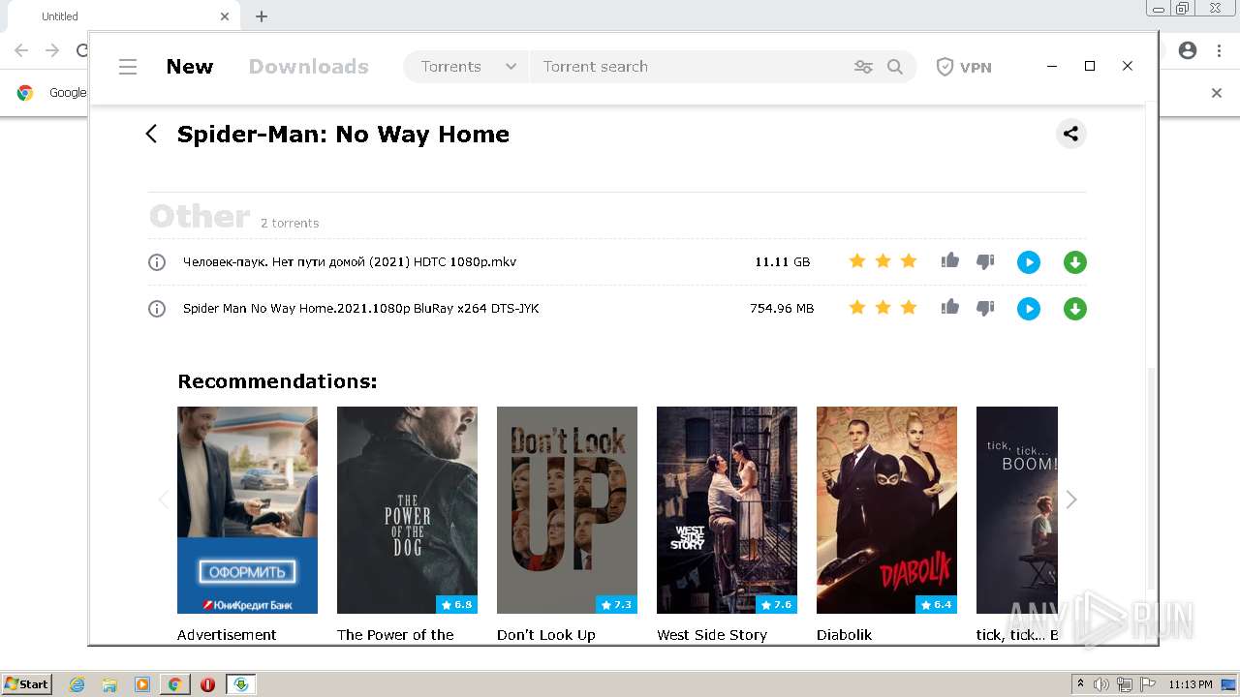This screenshot has width=1240, height=697.
Task: Play the 754.96 MB torrent
Action: pyautogui.click(x=1029, y=309)
